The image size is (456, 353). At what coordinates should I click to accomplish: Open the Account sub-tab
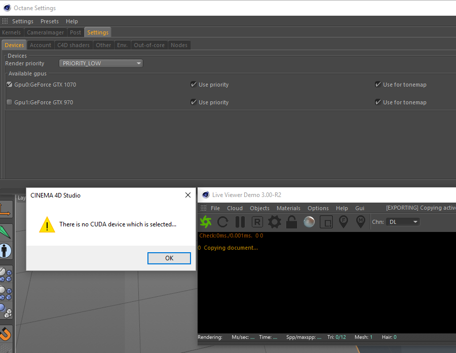[x=41, y=45]
